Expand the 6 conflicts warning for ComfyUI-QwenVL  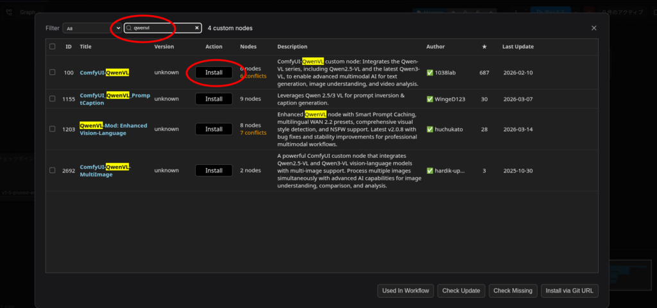[253, 76]
